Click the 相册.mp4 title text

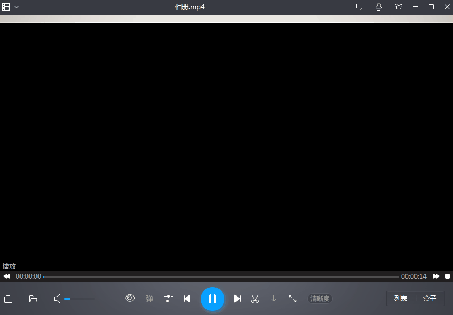pos(190,7)
